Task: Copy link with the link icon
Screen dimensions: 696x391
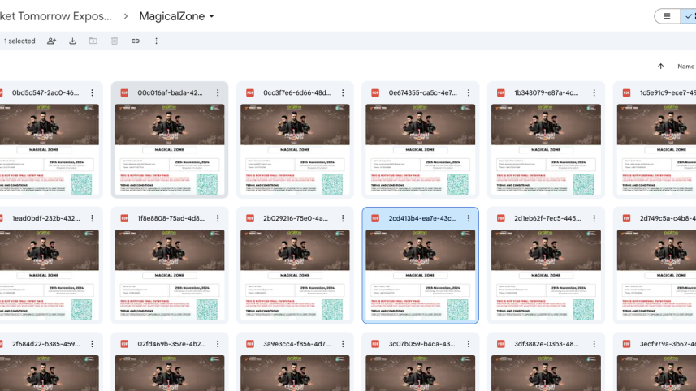Action: pos(136,41)
